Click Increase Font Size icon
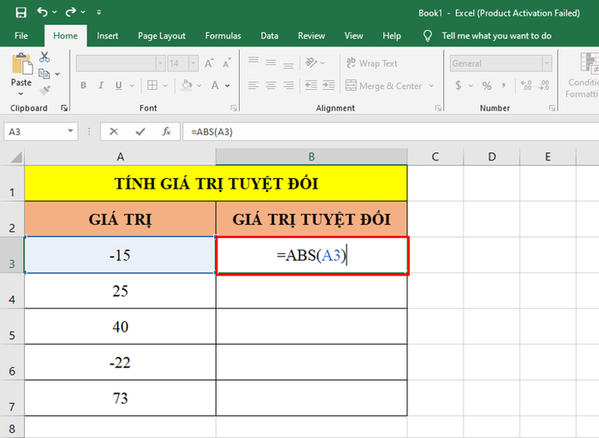Viewport: 599px width, 438px height. pyautogui.click(x=209, y=63)
